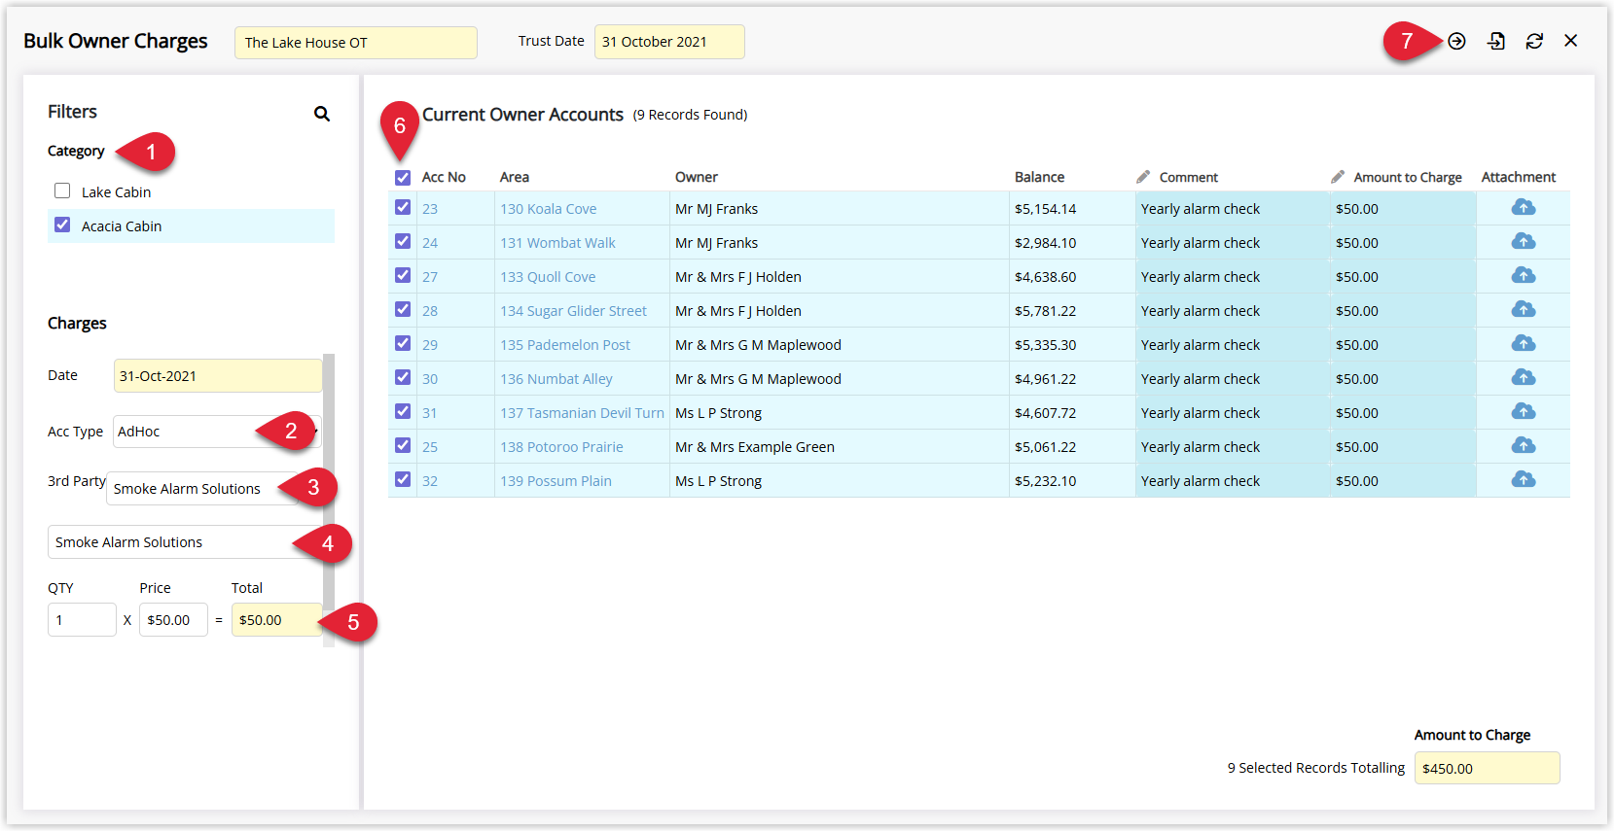Image resolution: width=1615 pixels, height=832 pixels.
Task: Click the export/exit document icon
Action: pos(1496,41)
